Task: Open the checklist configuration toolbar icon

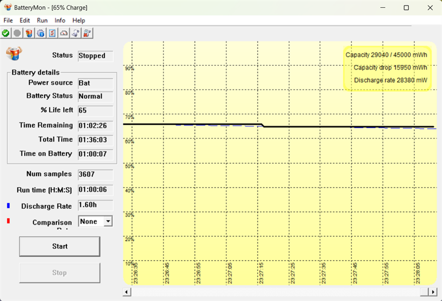Action: pyautogui.click(x=52, y=33)
